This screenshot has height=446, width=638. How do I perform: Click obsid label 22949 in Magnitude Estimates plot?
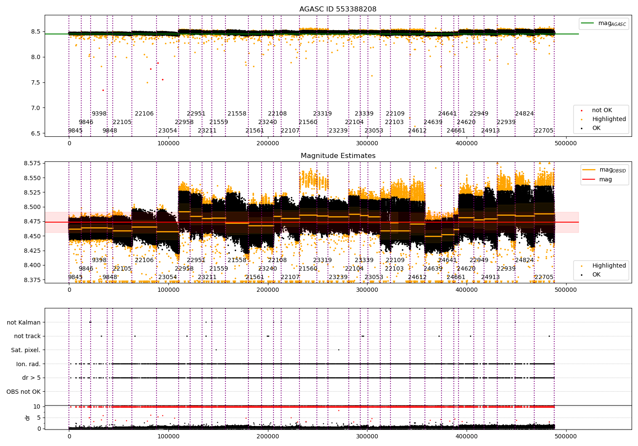click(x=479, y=260)
